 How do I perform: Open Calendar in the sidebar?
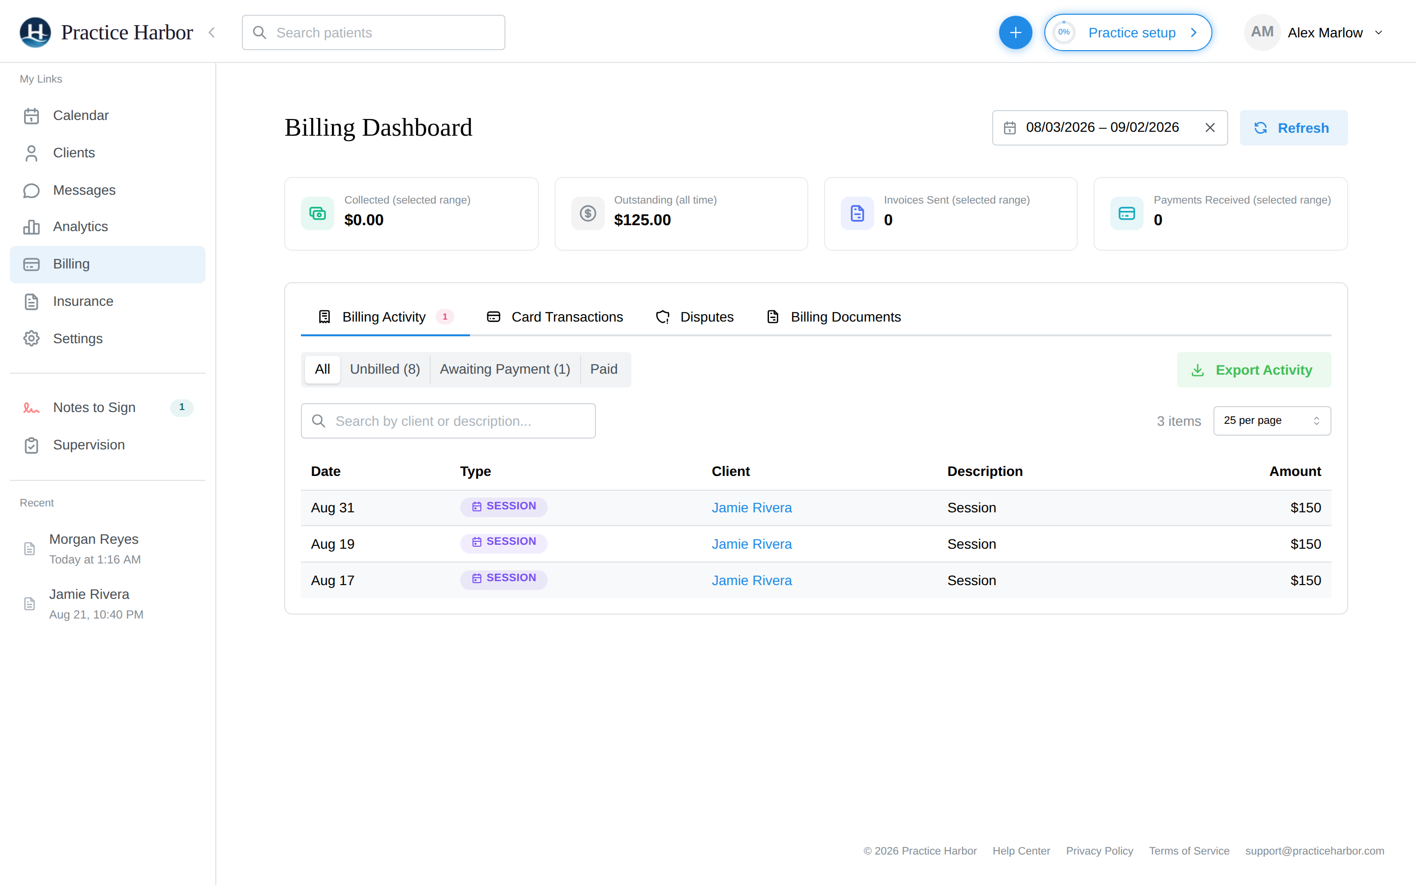(x=108, y=116)
